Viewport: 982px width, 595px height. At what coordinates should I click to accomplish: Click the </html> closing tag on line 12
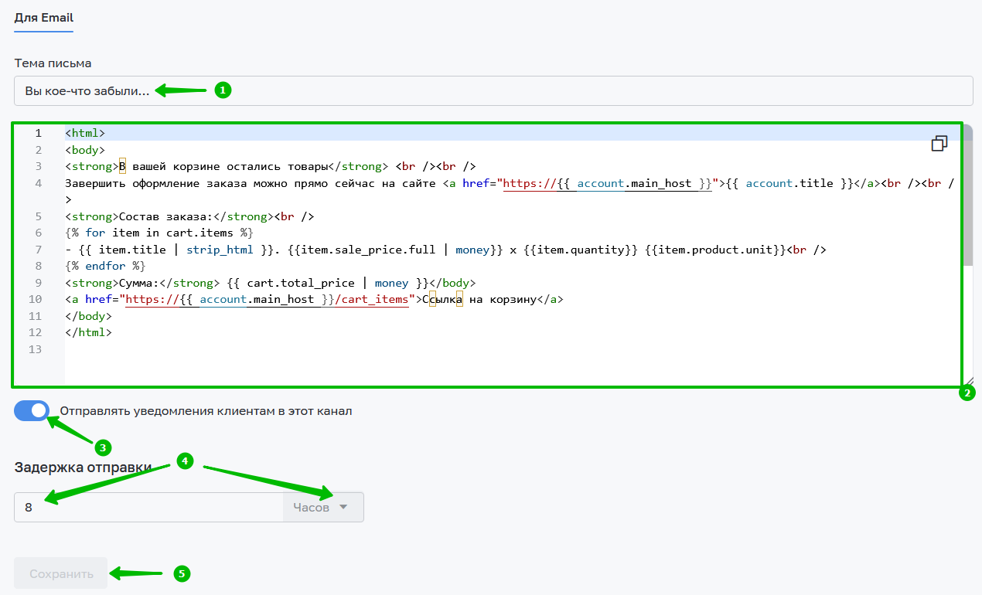pyautogui.click(x=88, y=332)
